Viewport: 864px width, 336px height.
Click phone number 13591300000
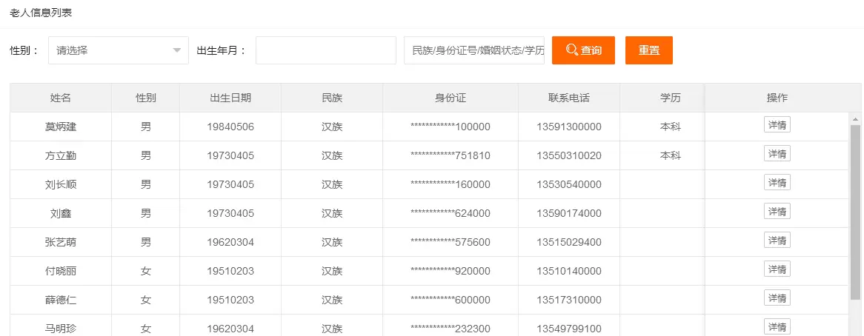pos(568,127)
